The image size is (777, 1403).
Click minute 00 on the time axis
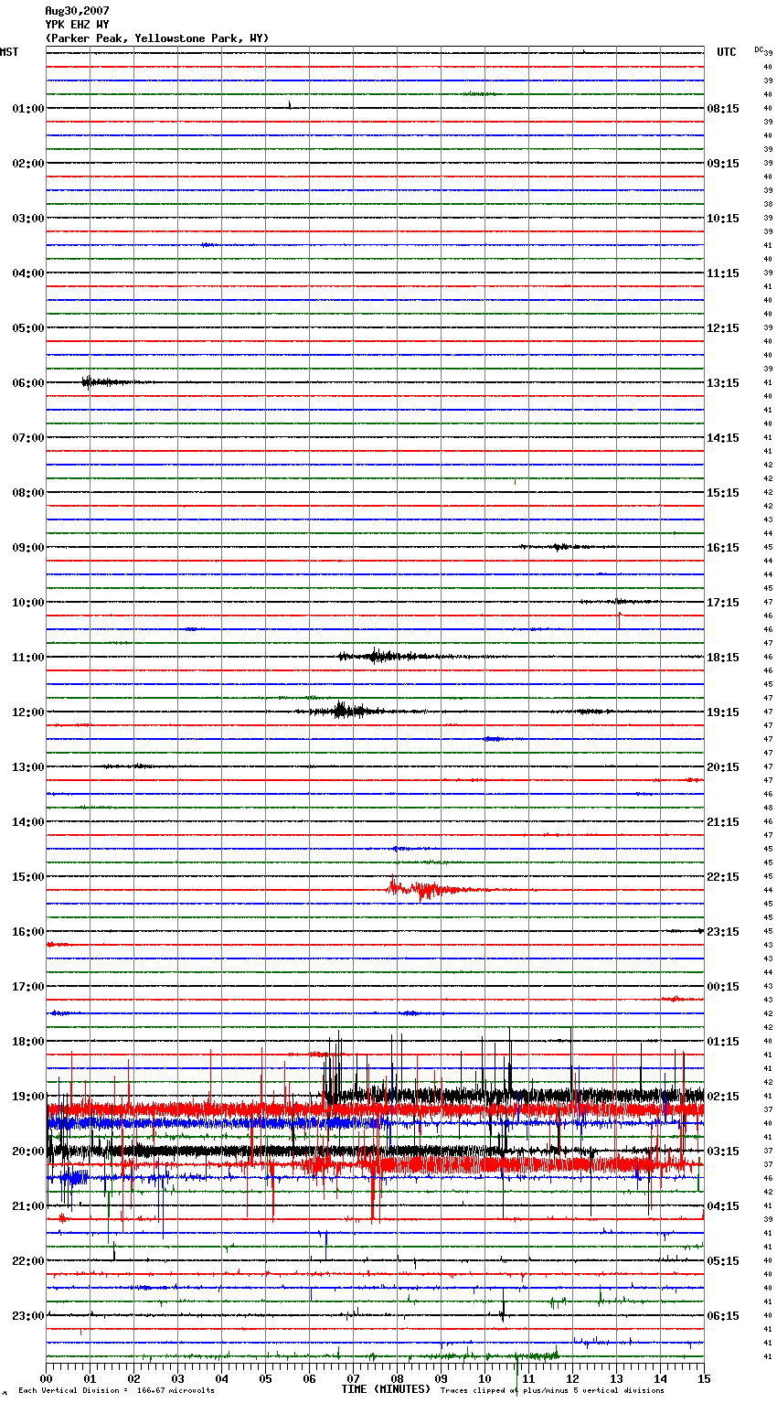tap(47, 1378)
